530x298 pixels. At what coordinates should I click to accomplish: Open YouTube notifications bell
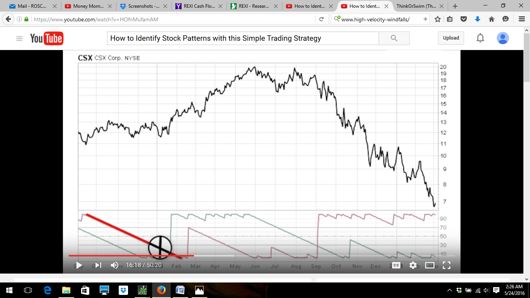480,38
